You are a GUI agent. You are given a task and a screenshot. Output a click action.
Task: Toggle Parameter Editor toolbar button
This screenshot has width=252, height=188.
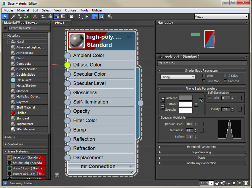coord(102,16)
